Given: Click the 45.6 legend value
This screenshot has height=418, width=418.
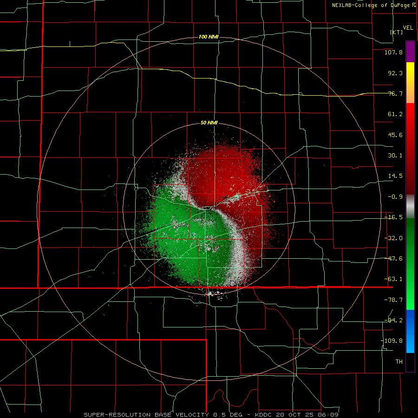Looking at the screenshot, I should coord(395,135).
